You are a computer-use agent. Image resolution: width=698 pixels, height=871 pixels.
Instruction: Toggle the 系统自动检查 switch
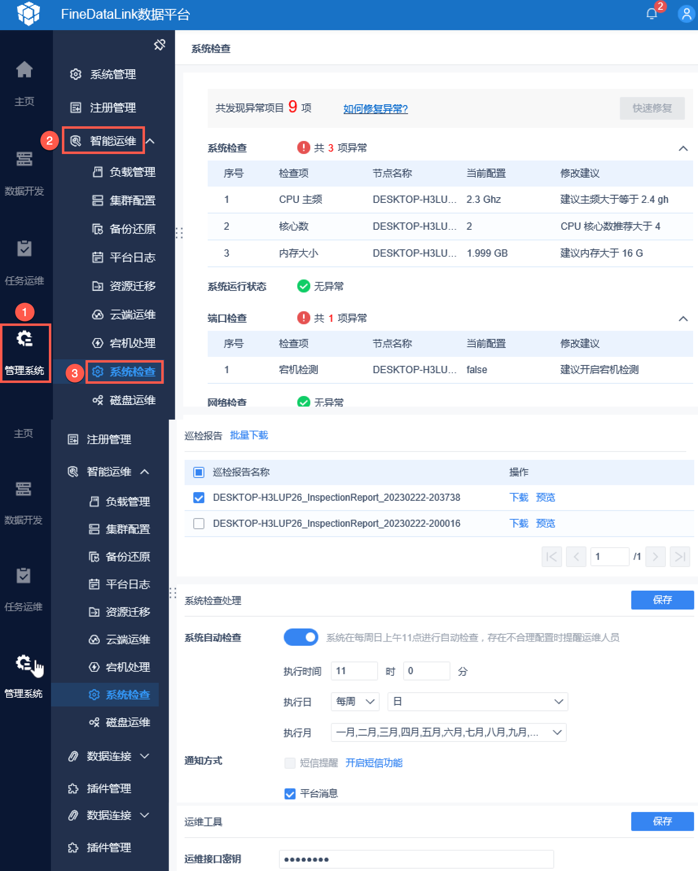click(x=301, y=637)
